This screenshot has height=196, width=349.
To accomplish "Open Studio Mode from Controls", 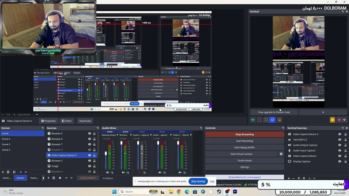I will point(245,161).
